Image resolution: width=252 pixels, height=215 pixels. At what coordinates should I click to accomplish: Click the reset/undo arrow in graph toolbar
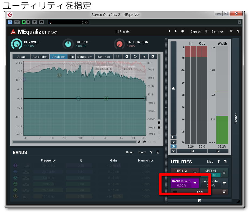tap(135, 56)
